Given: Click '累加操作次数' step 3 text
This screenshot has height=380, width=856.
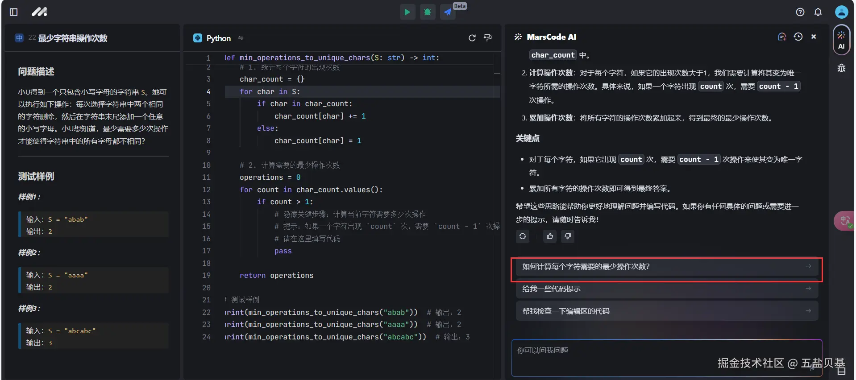Looking at the screenshot, I should coord(551,118).
